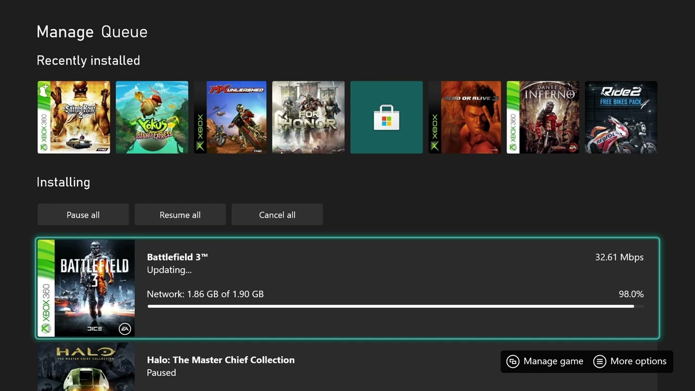This screenshot has height=391, width=695.
Task: Open the For Honor game tile
Action: [308, 117]
